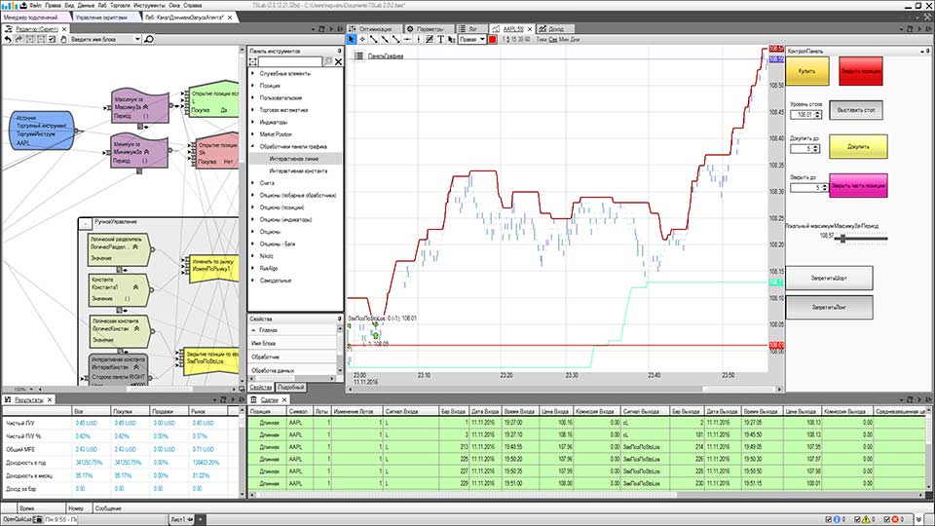Select the arrow cursor tool on chart toolbar

(x=352, y=39)
